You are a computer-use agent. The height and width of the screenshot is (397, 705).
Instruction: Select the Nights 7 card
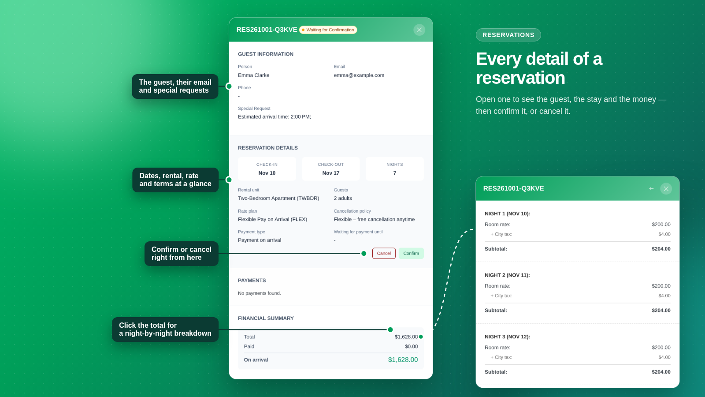pyautogui.click(x=394, y=169)
